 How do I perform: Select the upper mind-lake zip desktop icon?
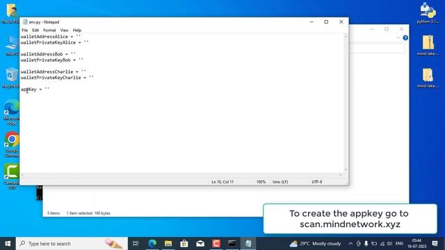(428, 45)
